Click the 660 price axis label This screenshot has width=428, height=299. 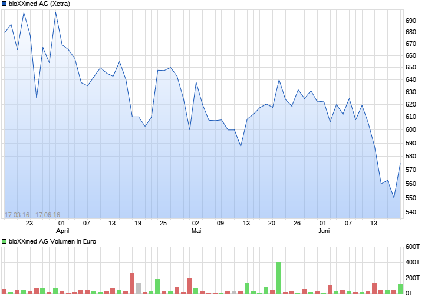pos(411,55)
